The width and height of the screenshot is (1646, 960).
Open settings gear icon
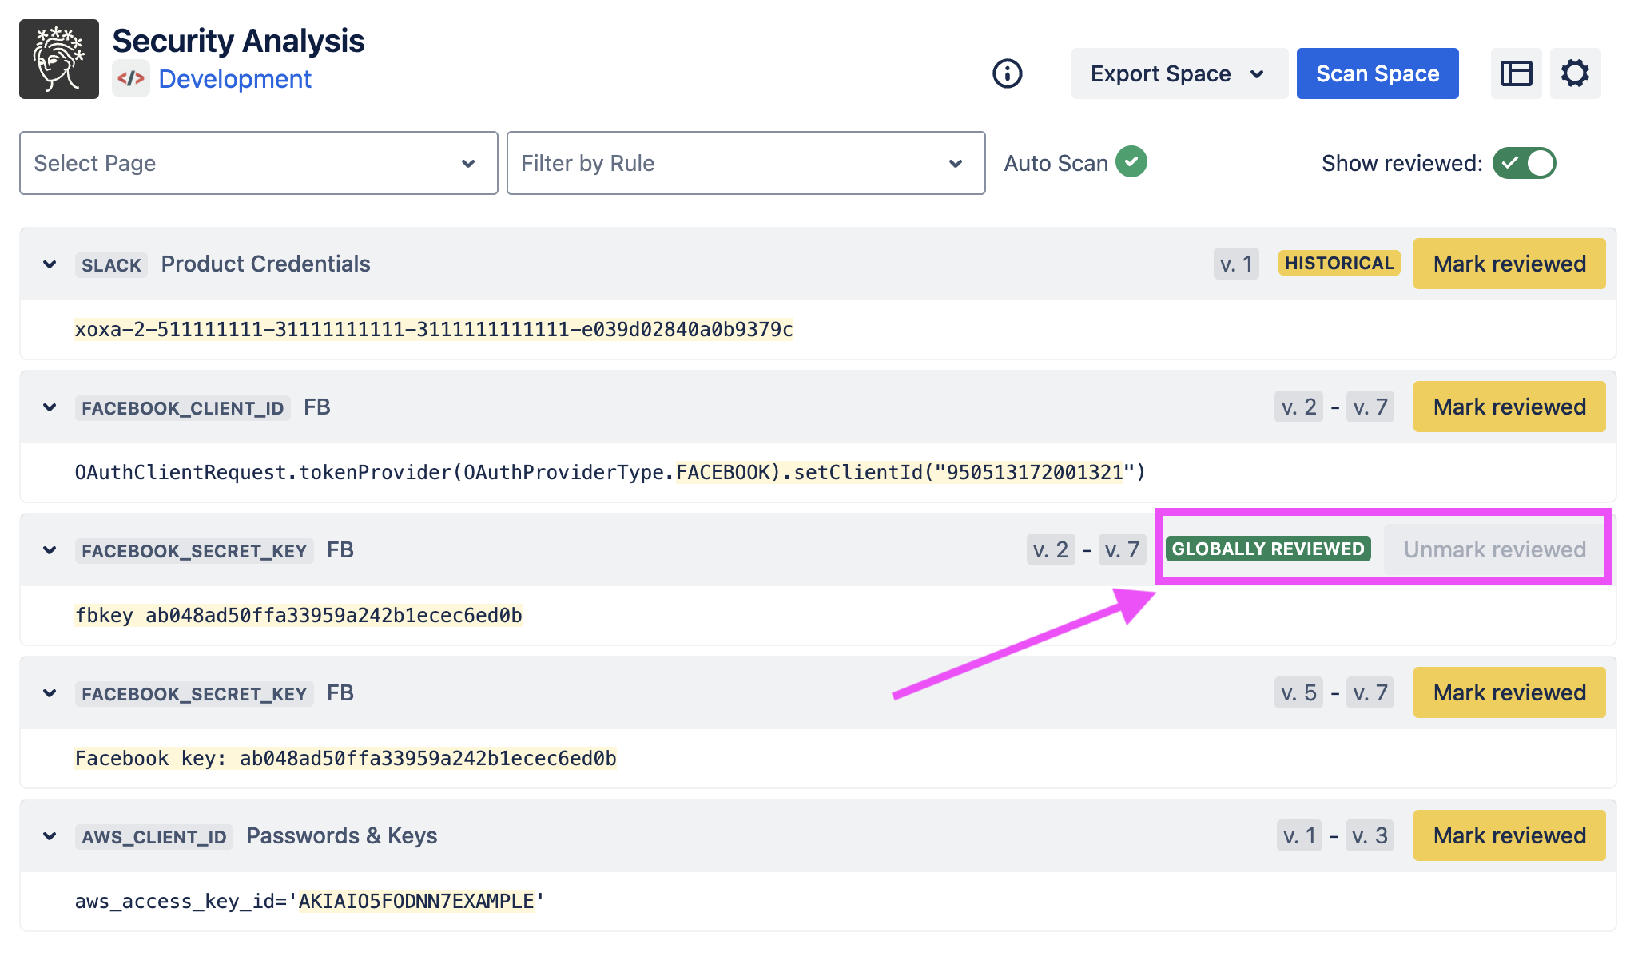[x=1574, y=73]
